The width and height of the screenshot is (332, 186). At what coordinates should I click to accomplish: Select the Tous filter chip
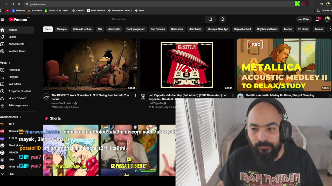click(x=48, y=29)
